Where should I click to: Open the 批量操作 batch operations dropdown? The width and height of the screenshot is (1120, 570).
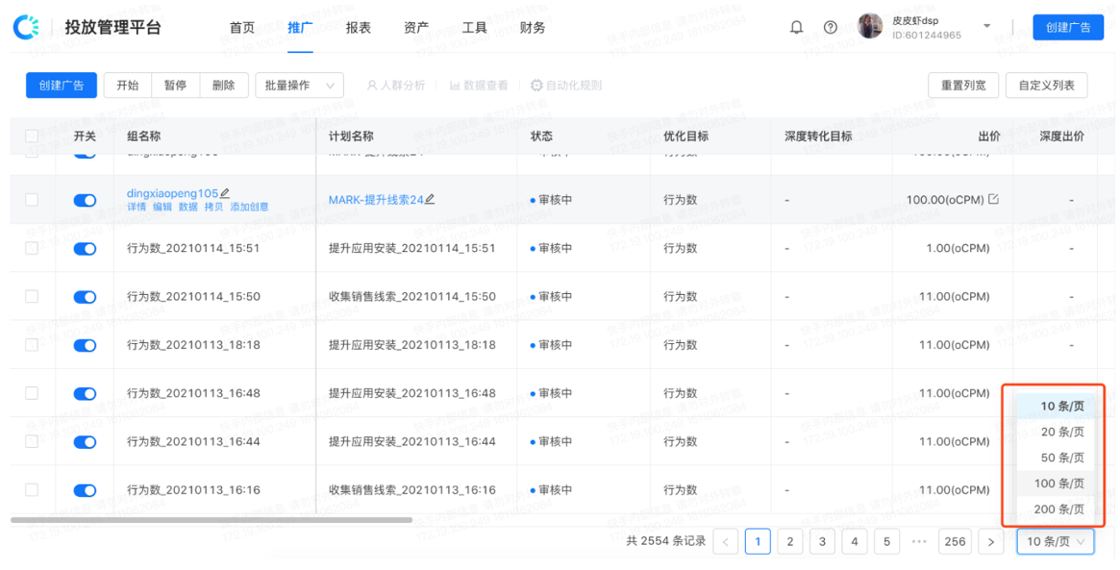[298, 85]
